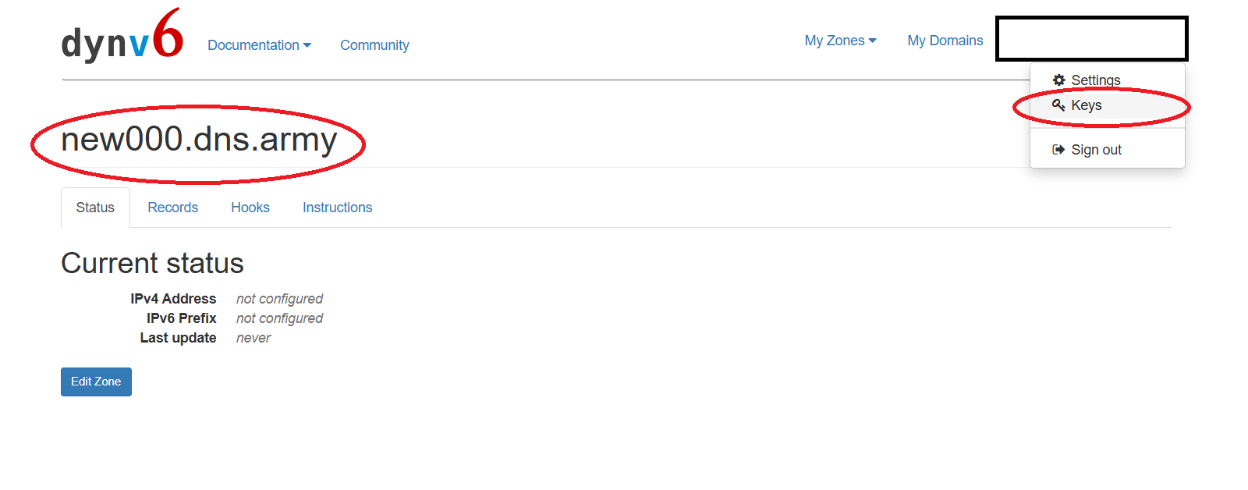
Task: Go to My Domains
Action: [945, 41]
